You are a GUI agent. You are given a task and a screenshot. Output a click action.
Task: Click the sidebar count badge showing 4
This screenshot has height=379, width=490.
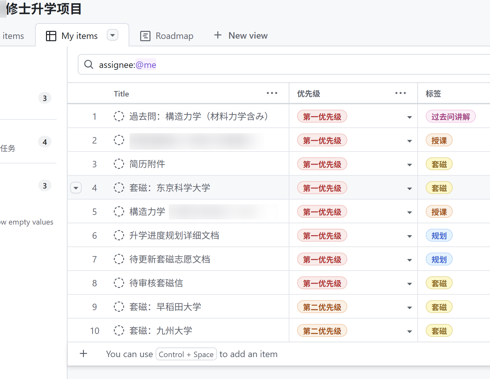coord(45,142)
